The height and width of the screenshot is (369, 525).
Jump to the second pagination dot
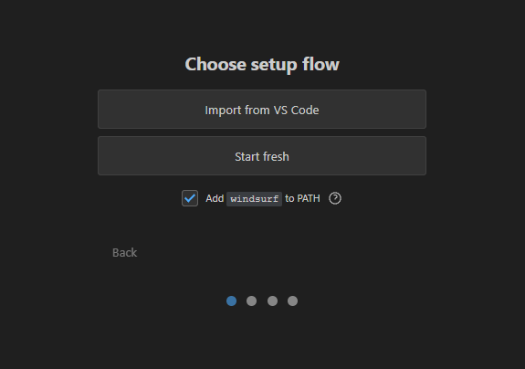251,300
